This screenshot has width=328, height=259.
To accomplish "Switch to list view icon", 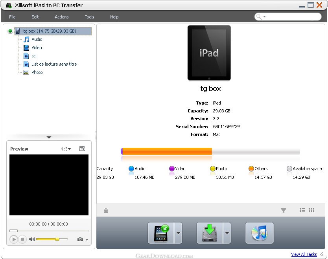I will point(302,210).
